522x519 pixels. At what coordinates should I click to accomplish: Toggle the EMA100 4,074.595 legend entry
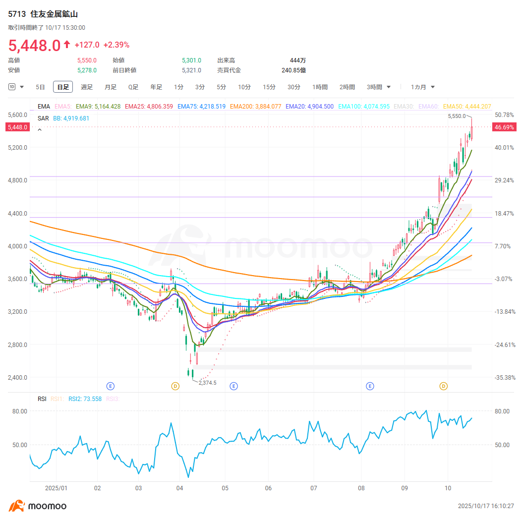364,107
